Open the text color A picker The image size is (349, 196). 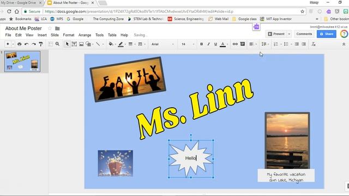[223, 44]
